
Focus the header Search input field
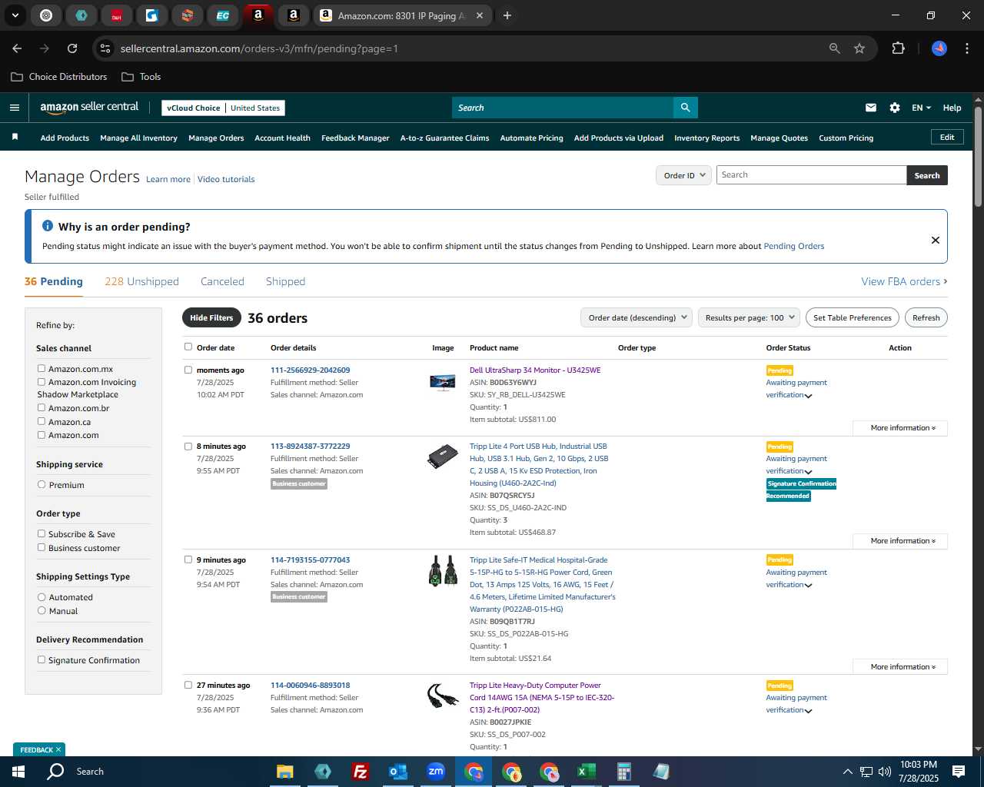[563, 108]
